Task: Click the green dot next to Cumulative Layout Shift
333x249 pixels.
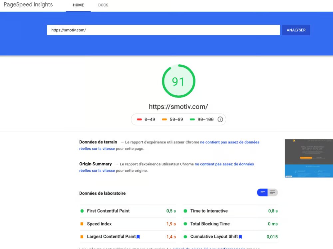Action: click(x=185, y=237)
